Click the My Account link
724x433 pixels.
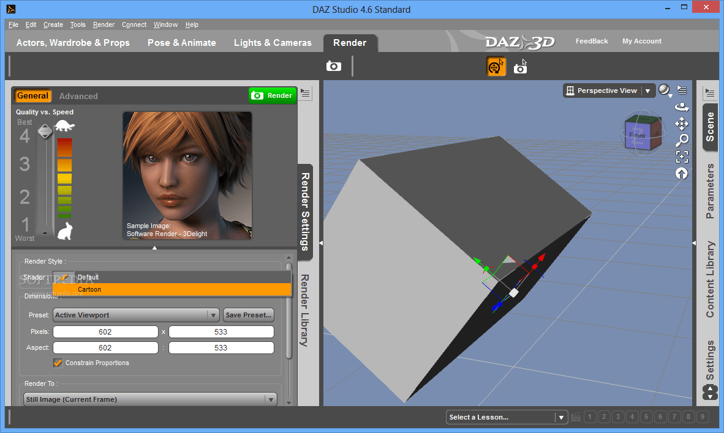coord(642,41)
